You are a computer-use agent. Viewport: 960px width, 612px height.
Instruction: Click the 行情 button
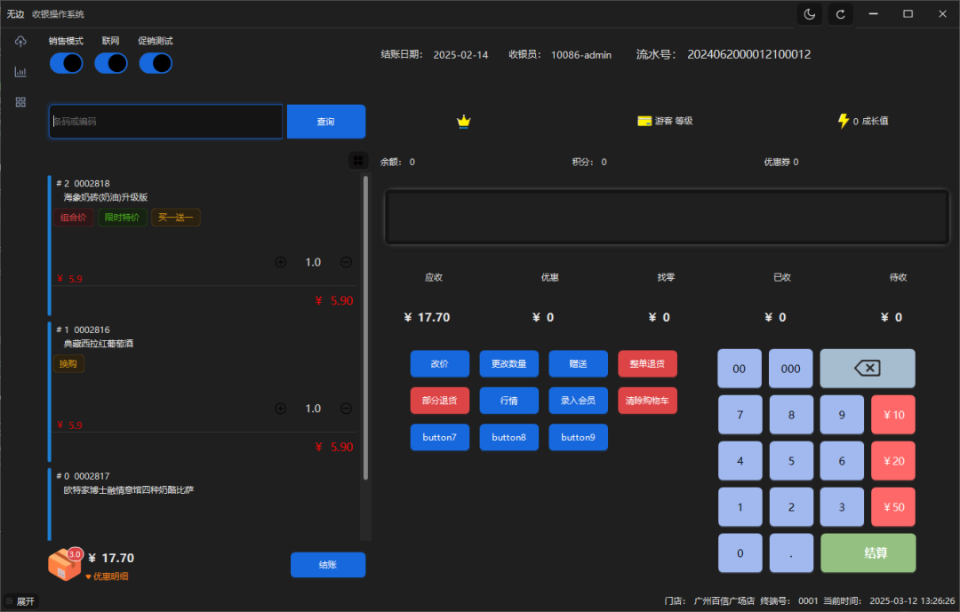[x=508, y=401]
